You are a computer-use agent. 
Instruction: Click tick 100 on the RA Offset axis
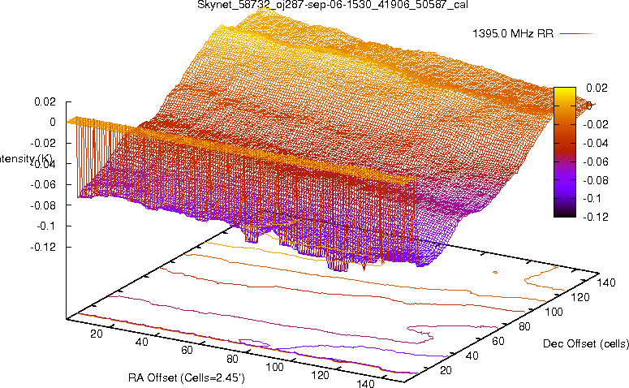tap(275, 367)
